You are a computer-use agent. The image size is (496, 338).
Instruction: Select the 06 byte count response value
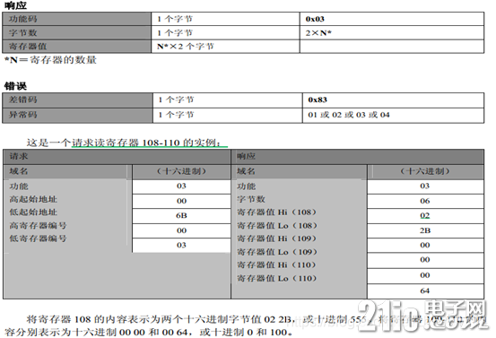point(425,201)
